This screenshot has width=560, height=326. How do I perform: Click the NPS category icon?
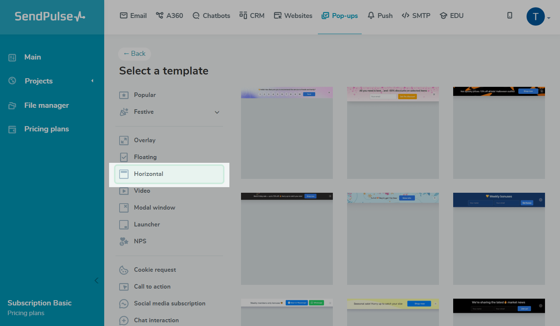coord(124,241)
